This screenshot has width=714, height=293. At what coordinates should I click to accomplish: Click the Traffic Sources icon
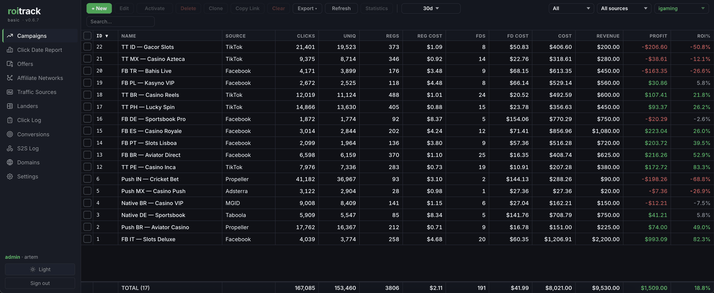click(x=10, y=92)
